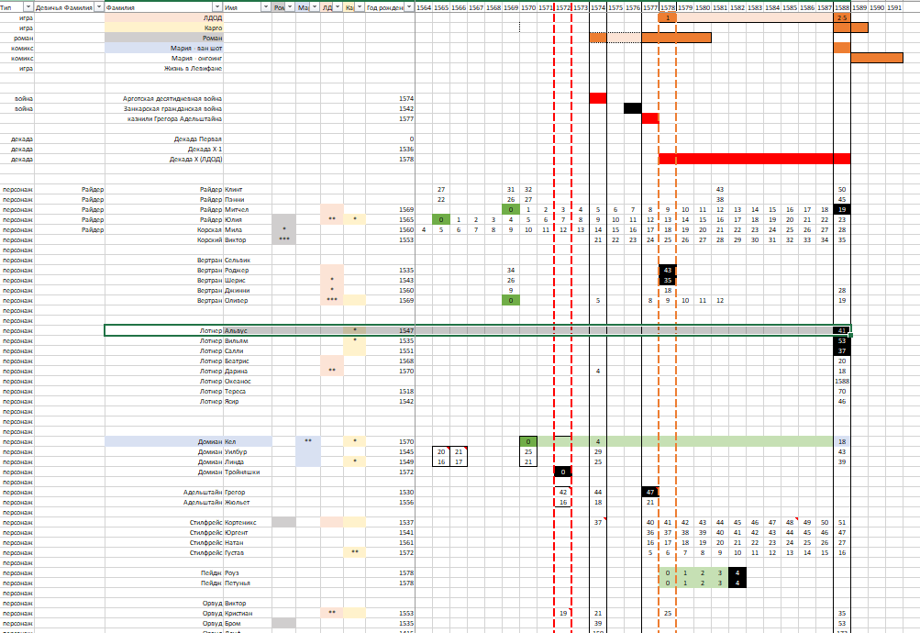Open the Девичья Фамилия filter dropdown
The image size is (920, 633).
point(98,7)
